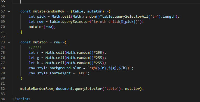200x102 pixels.
Task: Click 'backgroundColor' property on line 78
Action: click(x=65, y=68)
